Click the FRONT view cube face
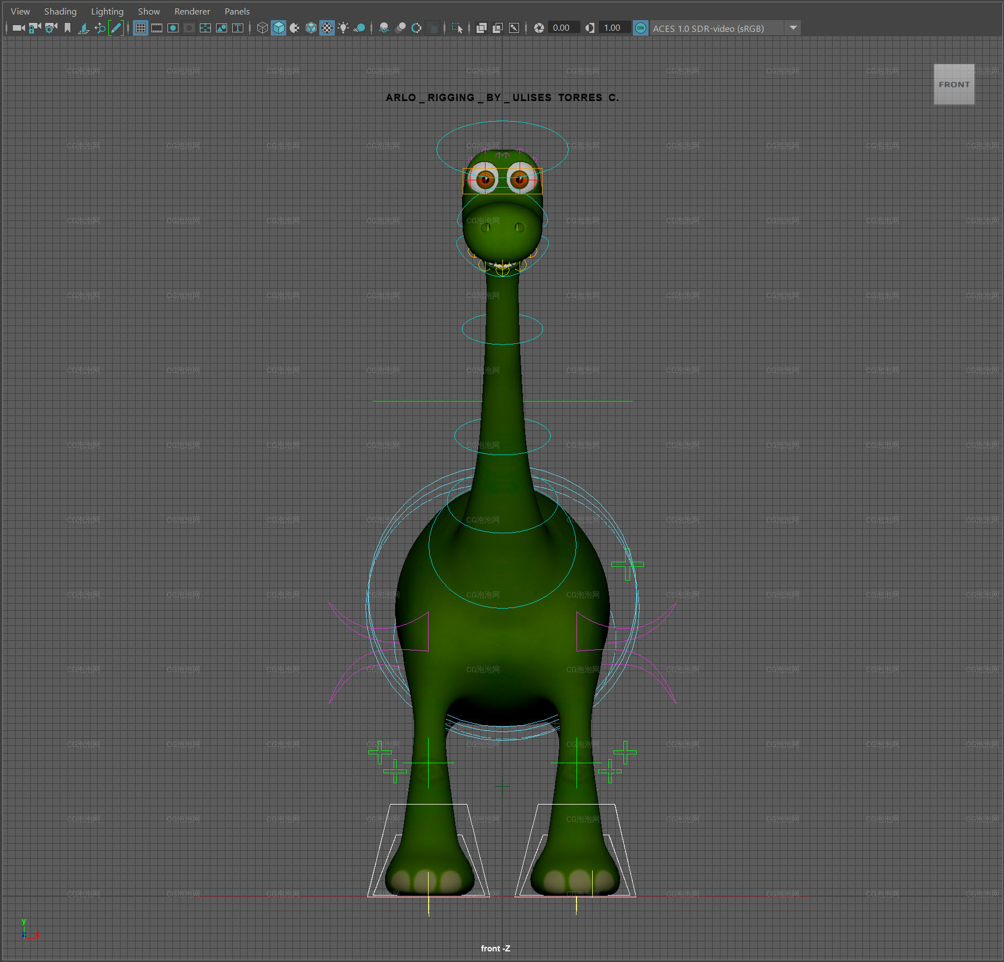This screenshot has height=962, width=1004. (x=954, y=84)
